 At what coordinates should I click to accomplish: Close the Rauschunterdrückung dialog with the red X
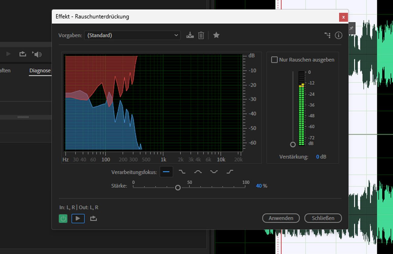(343, 17)
